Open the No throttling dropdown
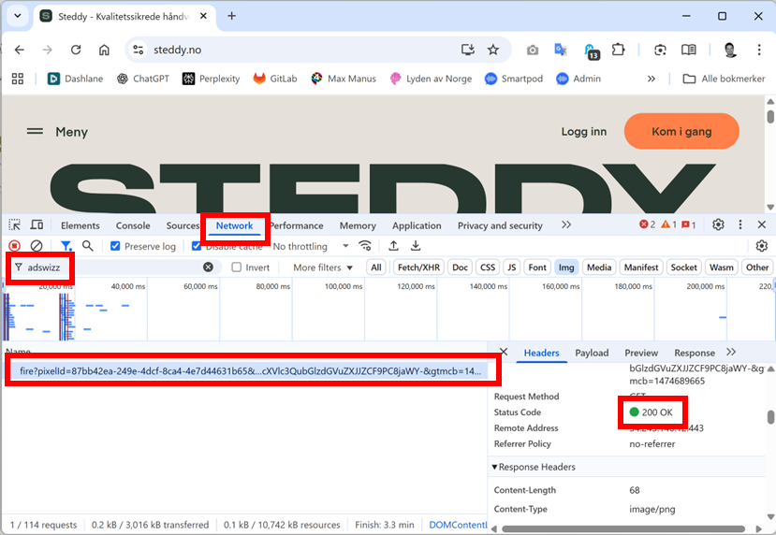This screenshot has height=535, width=776. [x=311, y=246]
